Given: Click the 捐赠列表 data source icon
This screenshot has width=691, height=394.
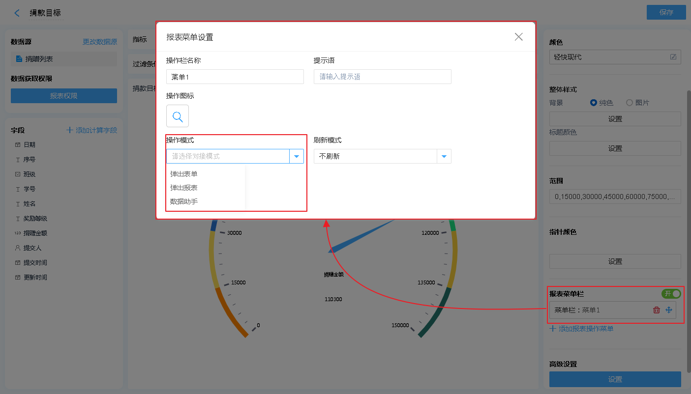Looking at the screenshot, I should point(19,59).
